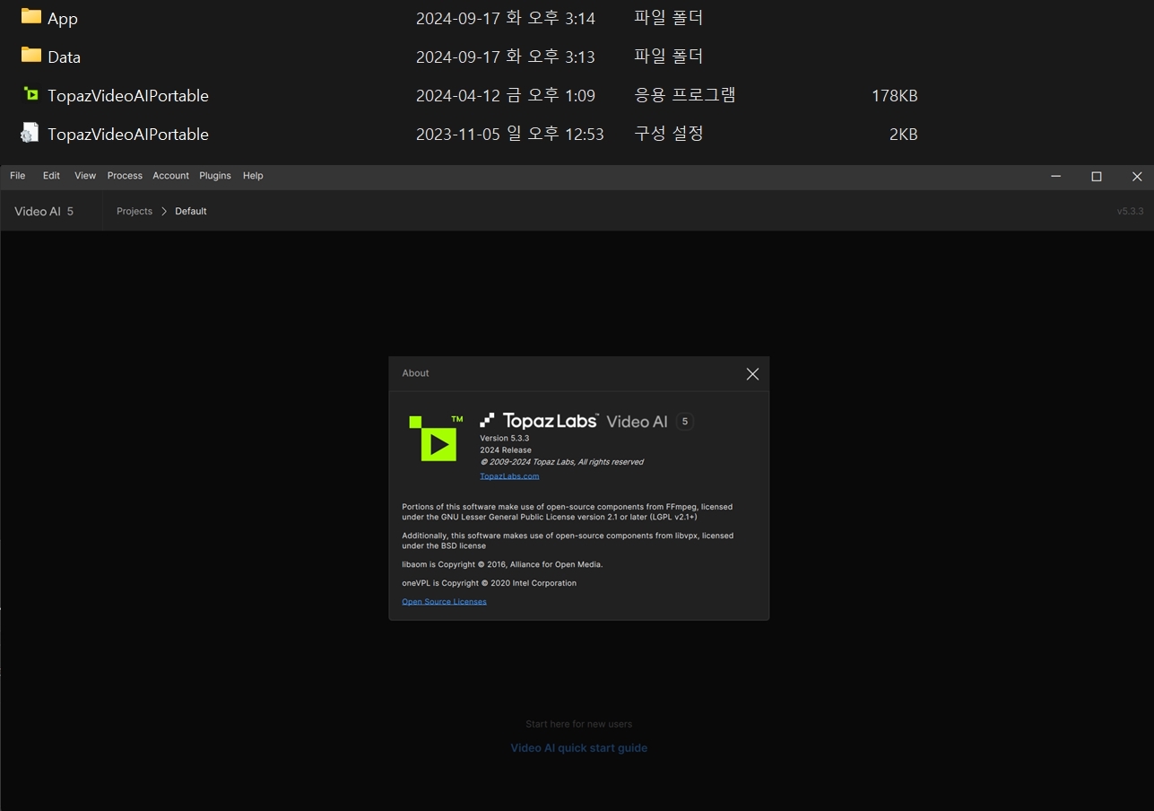The width and height of the screenshot is (1154, 811).
Task: Select the App folder icon
Action: [31, 17]
